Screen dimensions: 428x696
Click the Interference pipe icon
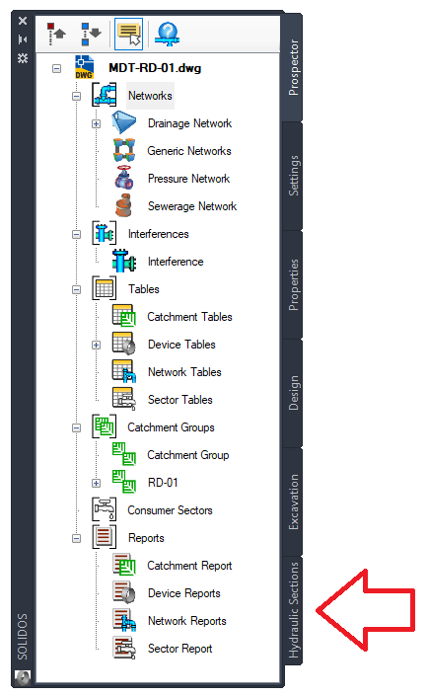[x=124, y=261]
